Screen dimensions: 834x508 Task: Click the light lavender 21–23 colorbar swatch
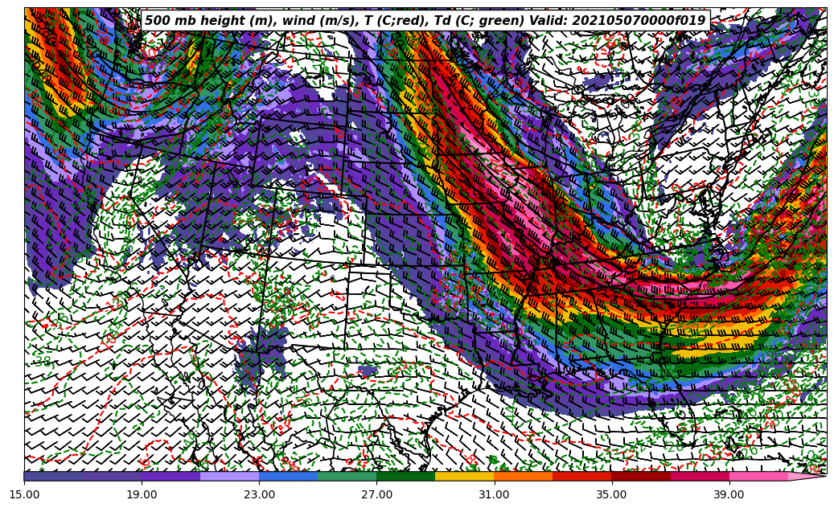click(229, 476)
